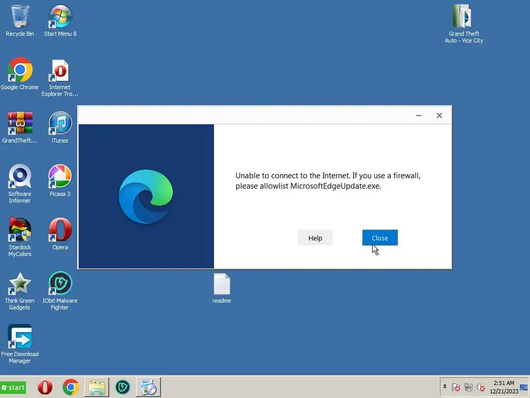This screenshot has width=530, height=398.
Task: Click IObit Malware Fighter taskbar icon
Action: 122,387
